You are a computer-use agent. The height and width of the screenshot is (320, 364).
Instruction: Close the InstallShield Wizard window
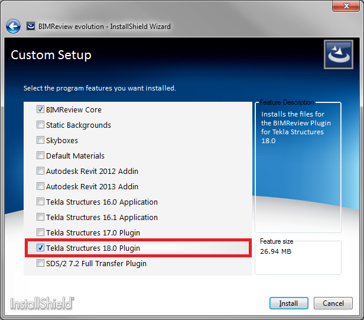(346, 6)
